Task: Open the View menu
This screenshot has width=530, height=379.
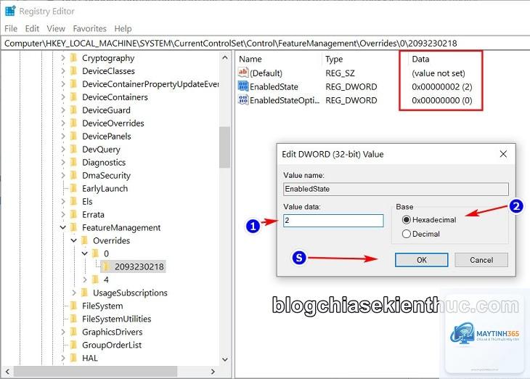Action: coord(56,29)
